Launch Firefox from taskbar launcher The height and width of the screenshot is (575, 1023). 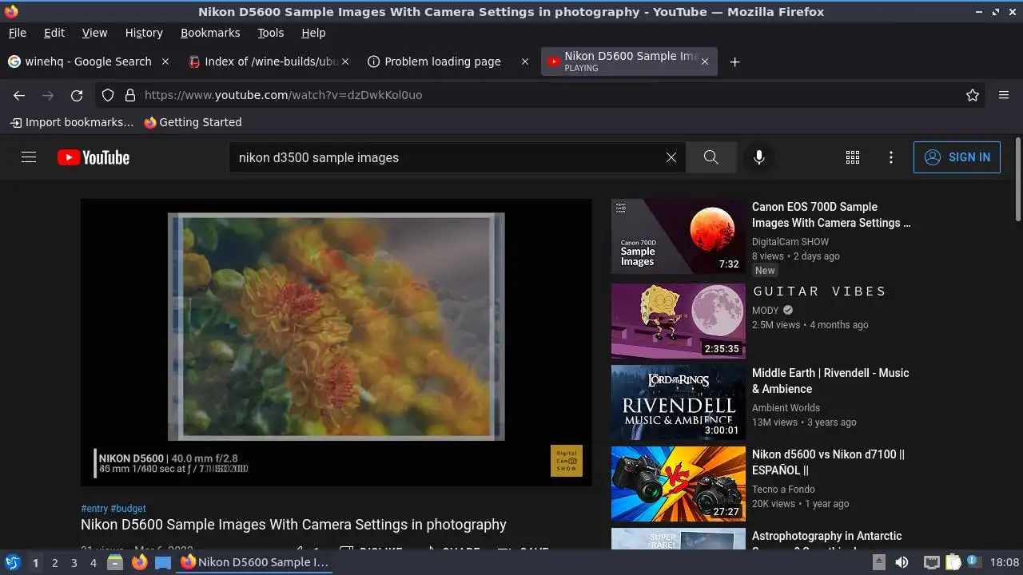140,562
